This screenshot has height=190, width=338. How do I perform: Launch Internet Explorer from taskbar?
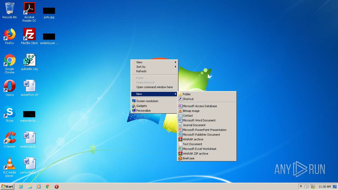click(x=21, y=187)
